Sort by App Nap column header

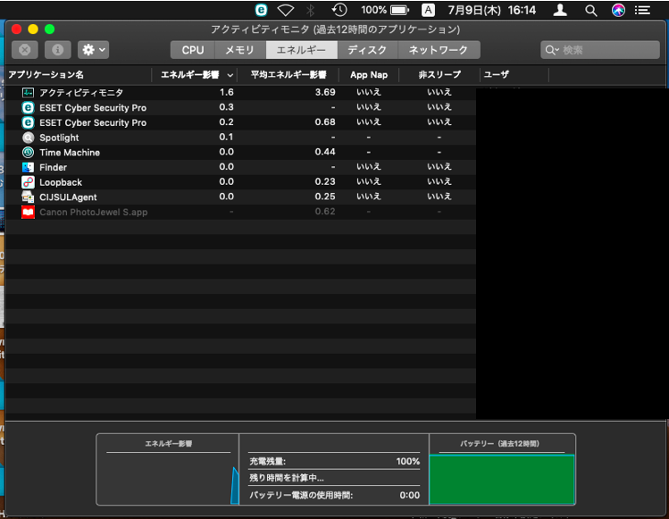(x=369, y=75)
